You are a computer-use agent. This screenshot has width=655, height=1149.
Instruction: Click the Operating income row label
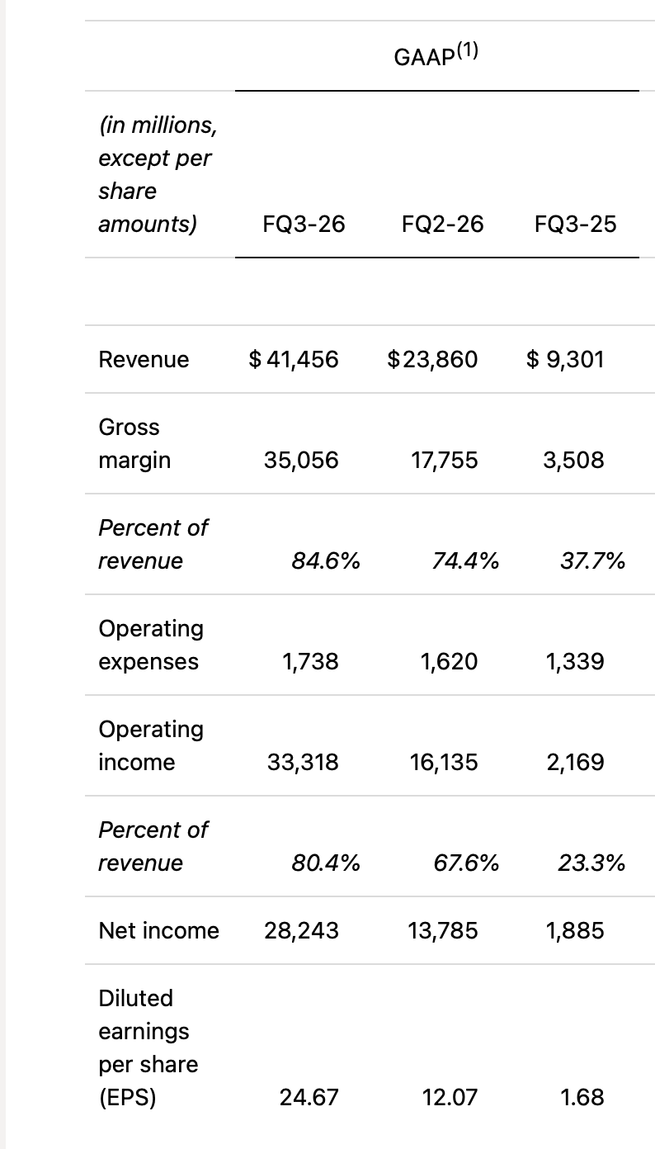click(151, 745)
